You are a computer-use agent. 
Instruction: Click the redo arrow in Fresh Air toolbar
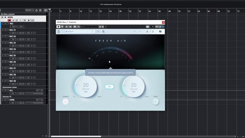140,31
